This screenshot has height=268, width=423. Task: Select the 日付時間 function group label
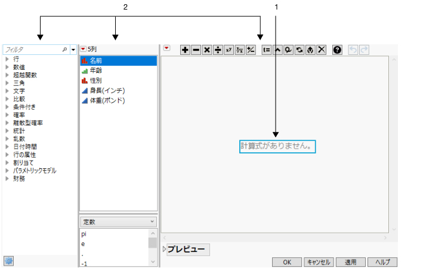[25, 147]
